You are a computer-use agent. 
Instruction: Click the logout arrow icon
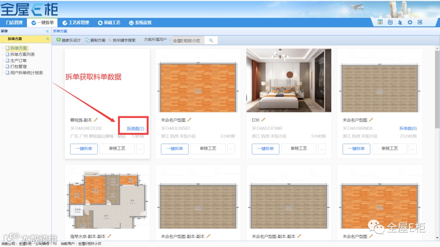[x=420, y=22]
